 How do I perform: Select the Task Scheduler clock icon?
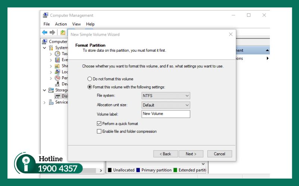point(57,54)
